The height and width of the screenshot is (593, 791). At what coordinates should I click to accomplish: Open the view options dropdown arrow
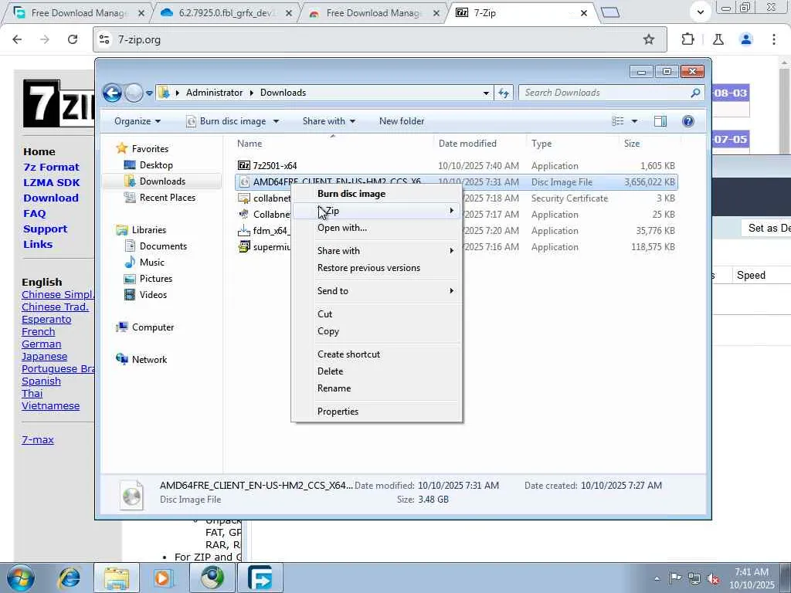[634, 121]
